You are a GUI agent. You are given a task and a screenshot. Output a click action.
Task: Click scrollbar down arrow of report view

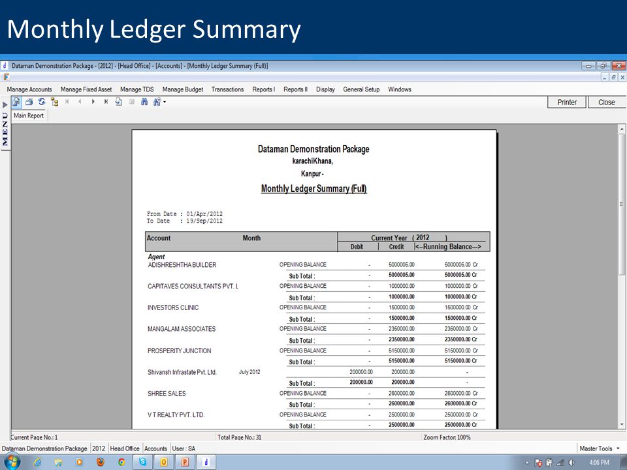click(x=621, y=424)
